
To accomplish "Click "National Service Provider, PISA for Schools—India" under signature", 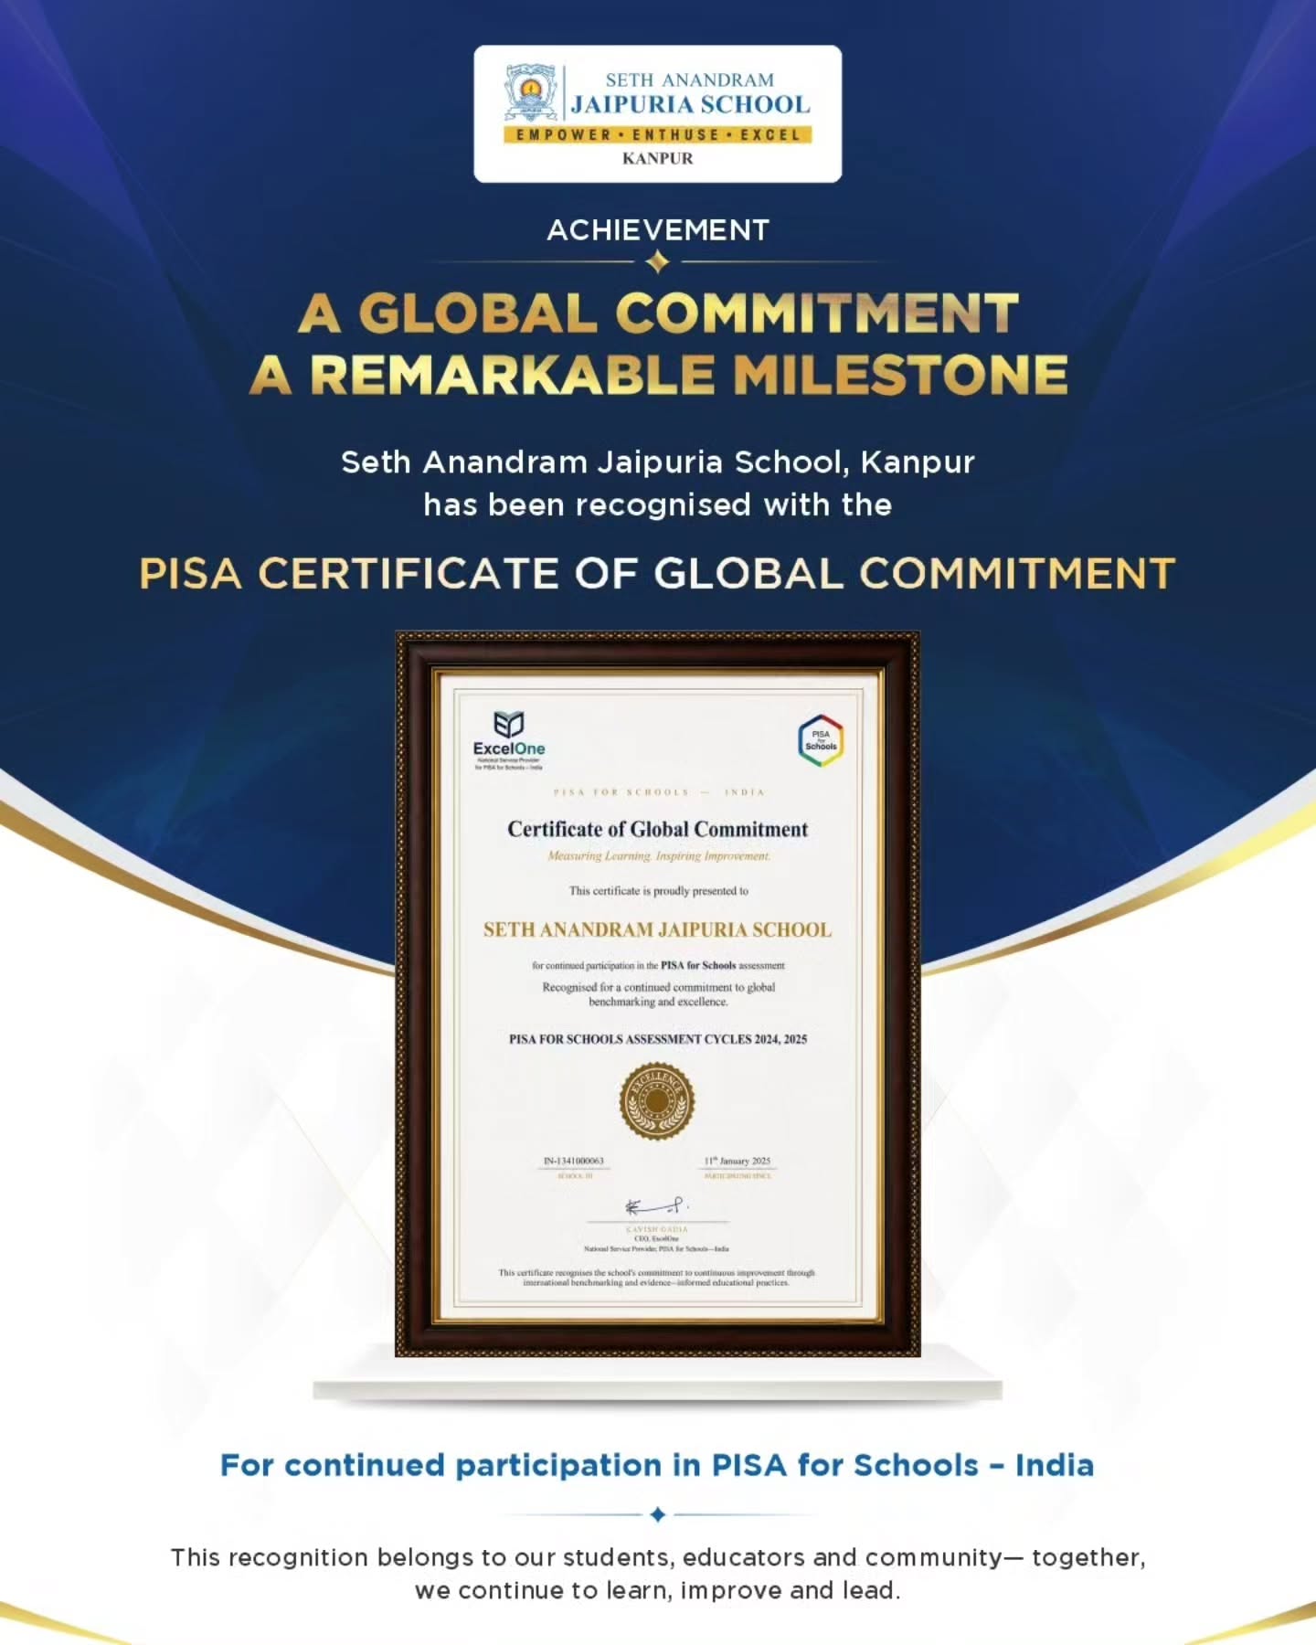I will coord(657,1248).
